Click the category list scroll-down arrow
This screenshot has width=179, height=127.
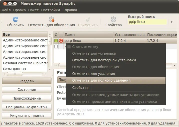click(x=50, y=69)
